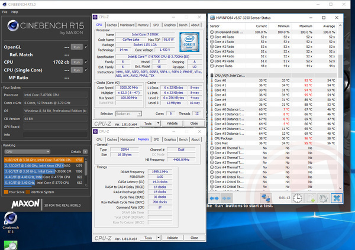Switch to the SPD tab in lower CPU-Z window
355x250 pixels.
pyautogui.click(x=156, y=139)
